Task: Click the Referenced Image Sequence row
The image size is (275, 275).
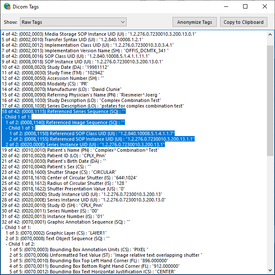Action: pyautogui.click(x=65, y=122)
